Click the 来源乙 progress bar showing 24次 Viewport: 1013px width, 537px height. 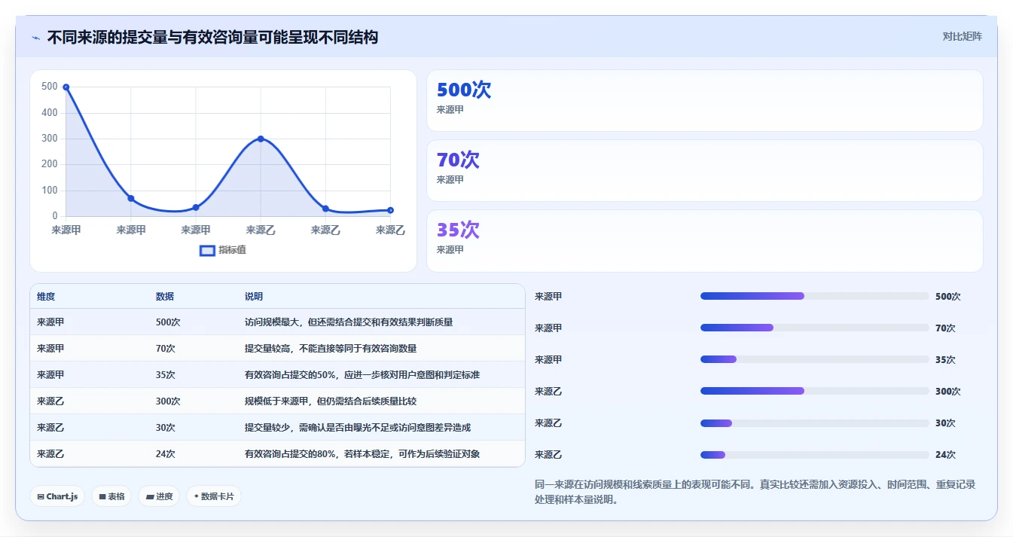click(814, 455)
